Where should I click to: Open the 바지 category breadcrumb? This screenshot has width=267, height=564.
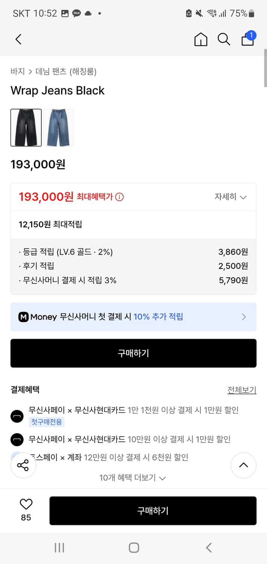(x=18, y=71)
